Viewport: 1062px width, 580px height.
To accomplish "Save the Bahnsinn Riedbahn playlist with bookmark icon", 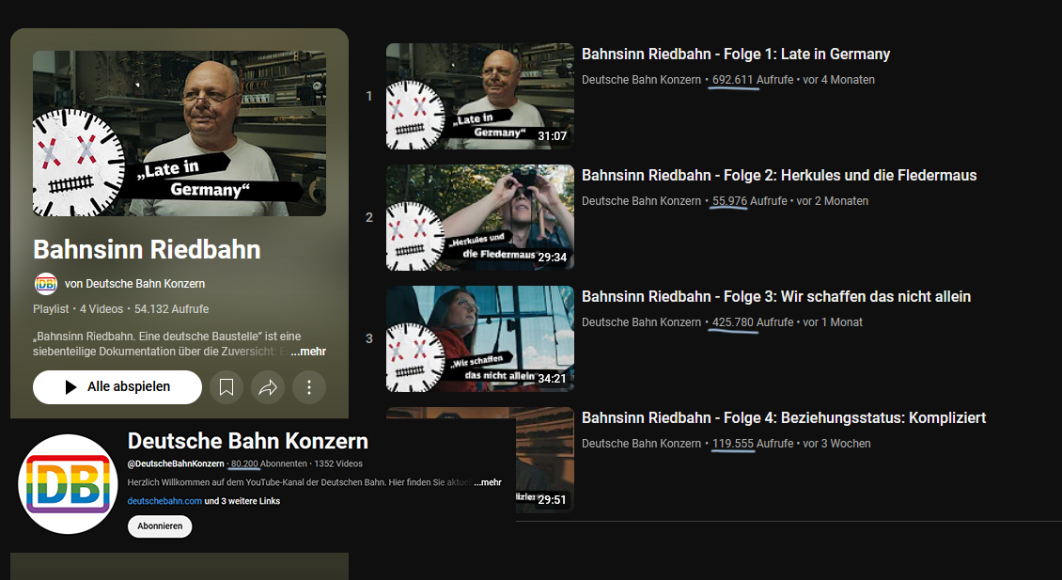I will click(226, 387).
